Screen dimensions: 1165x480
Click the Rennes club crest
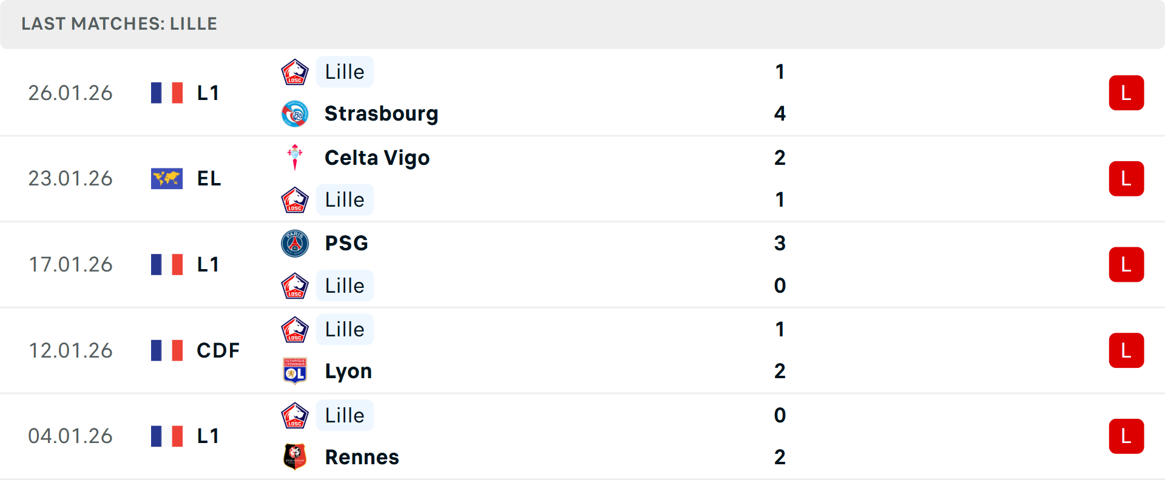point(295,457)
